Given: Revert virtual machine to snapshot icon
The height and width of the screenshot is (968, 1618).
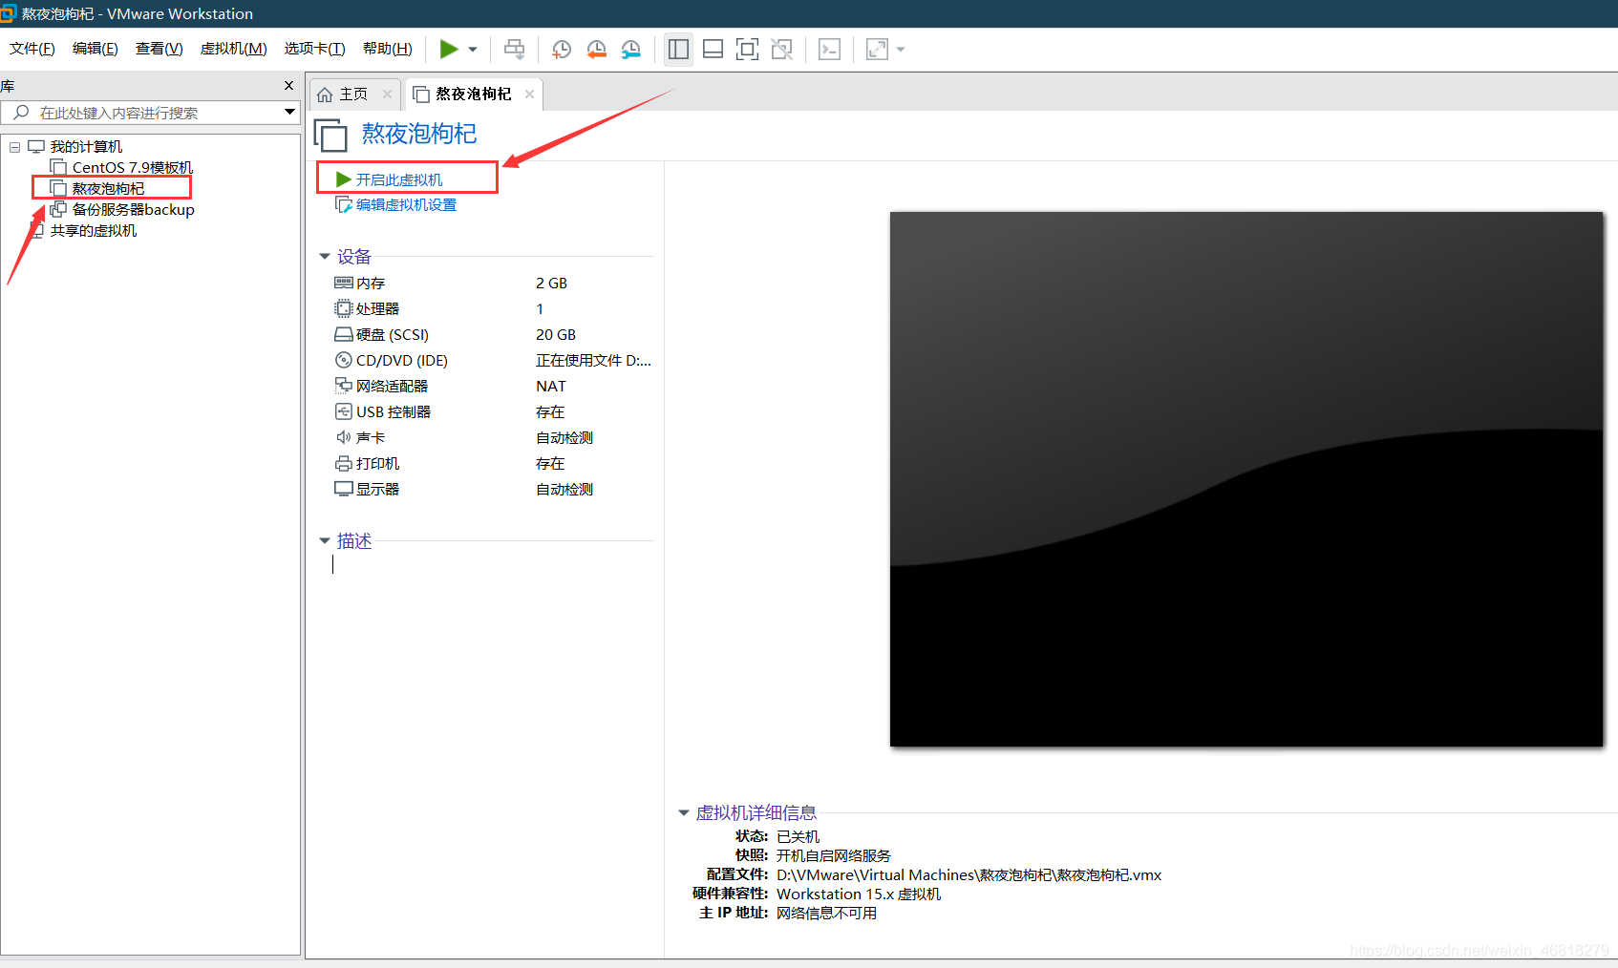Looking at the screenshot, I should click(x=596, y=49).
